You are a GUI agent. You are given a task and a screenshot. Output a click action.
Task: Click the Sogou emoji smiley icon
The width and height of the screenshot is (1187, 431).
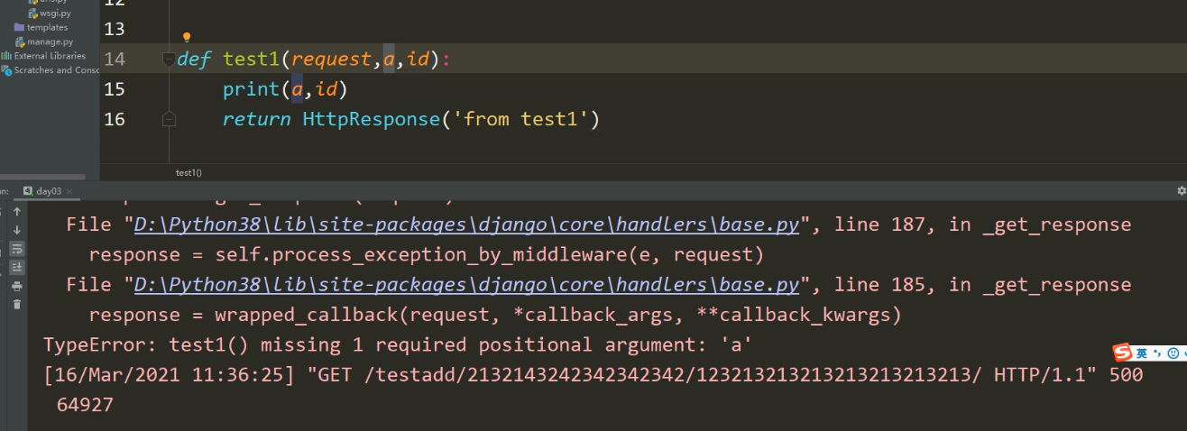click(1173, 353)
